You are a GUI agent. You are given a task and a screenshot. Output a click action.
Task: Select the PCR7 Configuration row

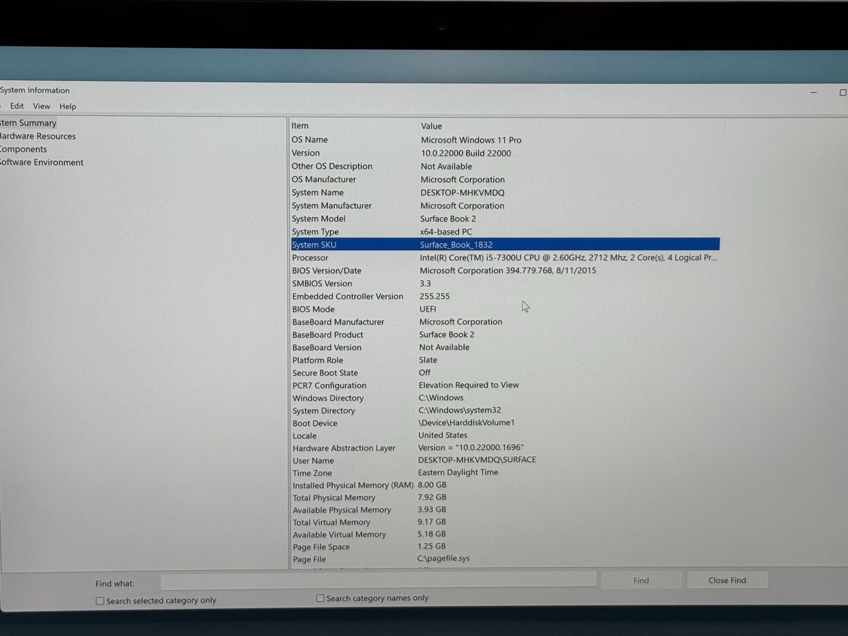pos(505,385)
